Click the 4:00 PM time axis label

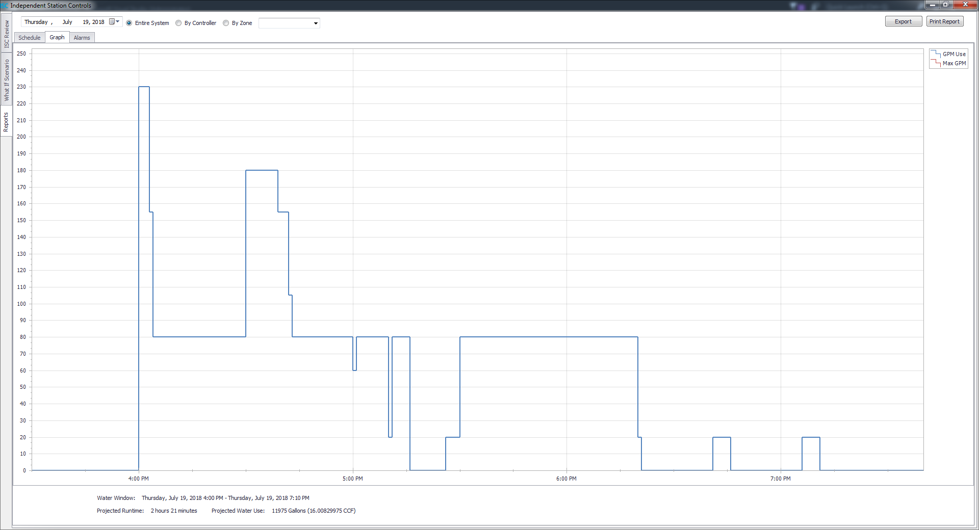click(x=139, y=479)
